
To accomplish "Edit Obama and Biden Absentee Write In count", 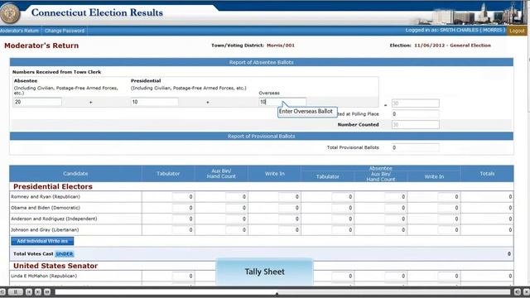I will coord(449,208).
